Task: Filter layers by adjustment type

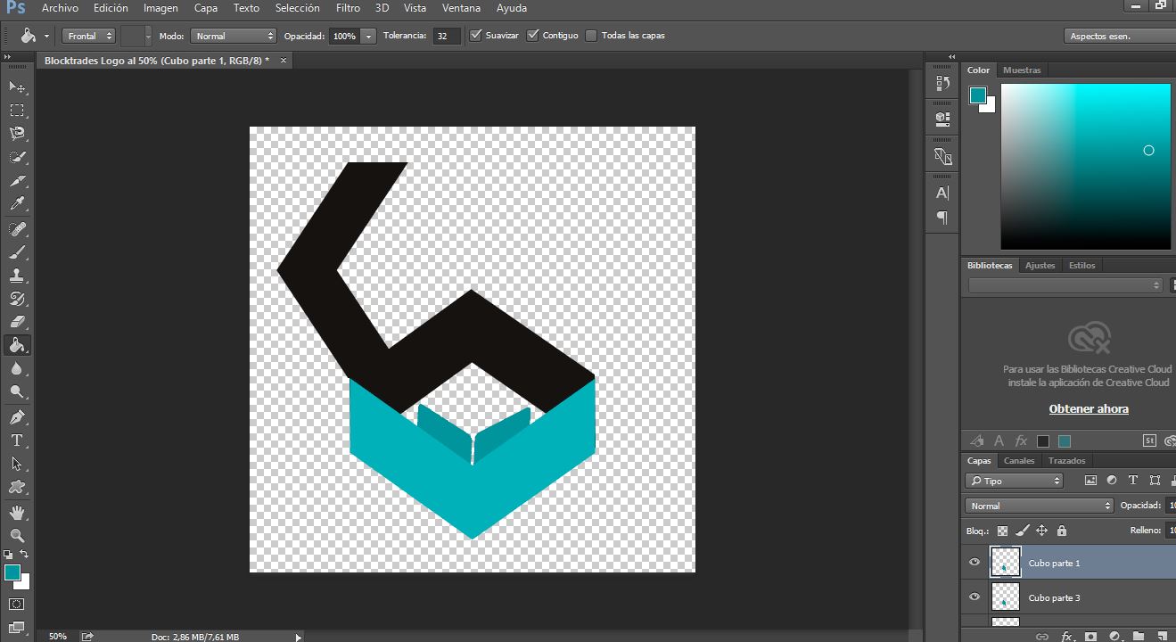Action: [x=1112, y=481]
